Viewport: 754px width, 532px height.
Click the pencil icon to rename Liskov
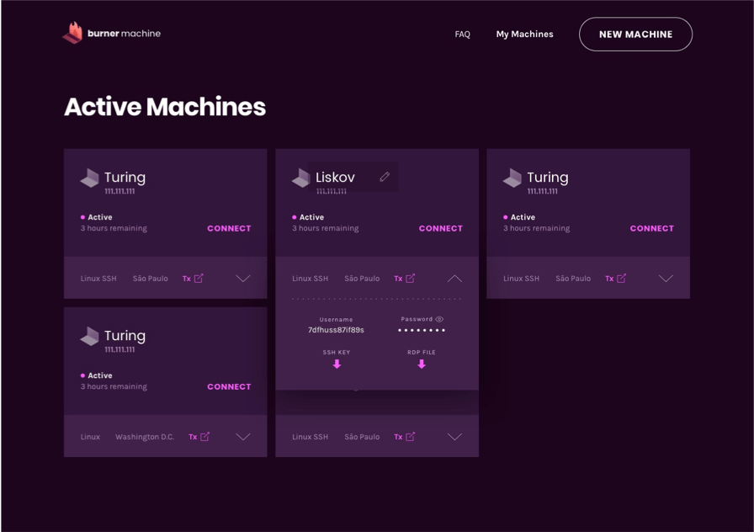(385, 177)
